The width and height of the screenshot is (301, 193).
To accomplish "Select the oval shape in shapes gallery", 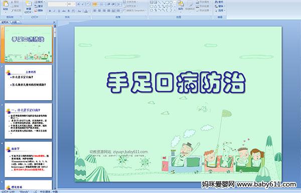I will coord(171,3).
